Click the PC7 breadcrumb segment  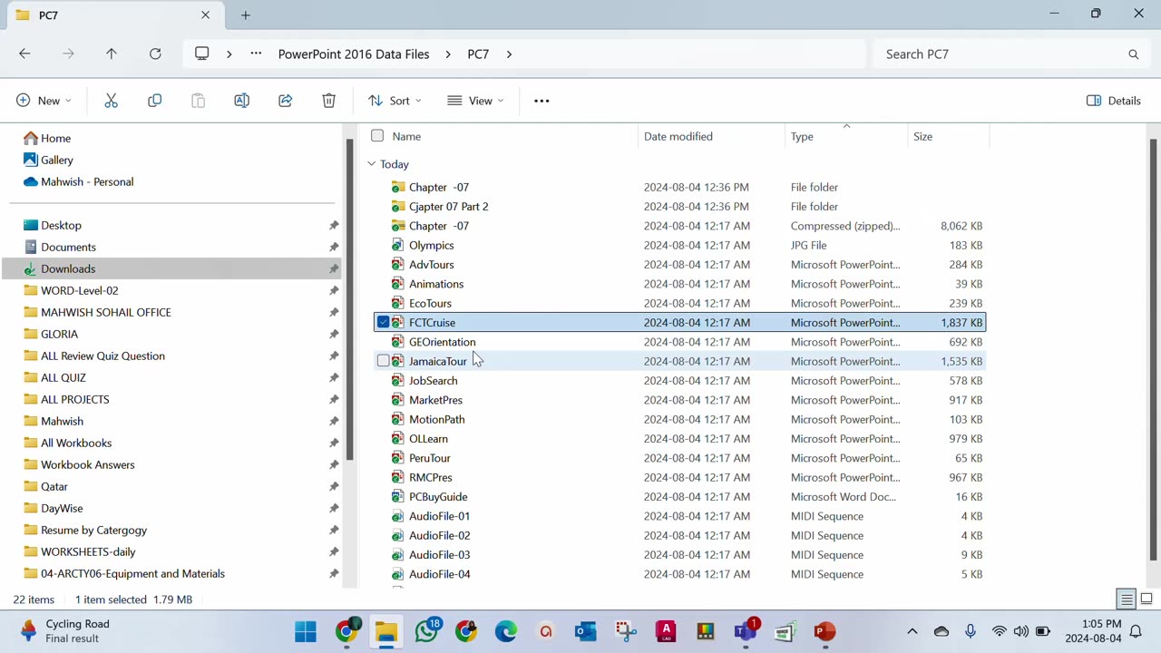pyautogui.click(x=478, y=54)
